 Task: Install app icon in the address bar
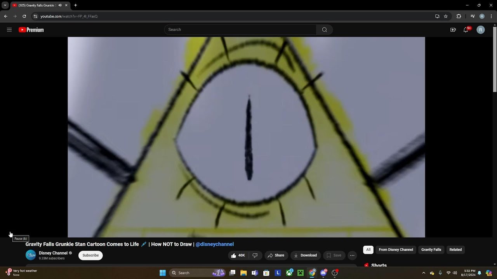tap(437, 16)
